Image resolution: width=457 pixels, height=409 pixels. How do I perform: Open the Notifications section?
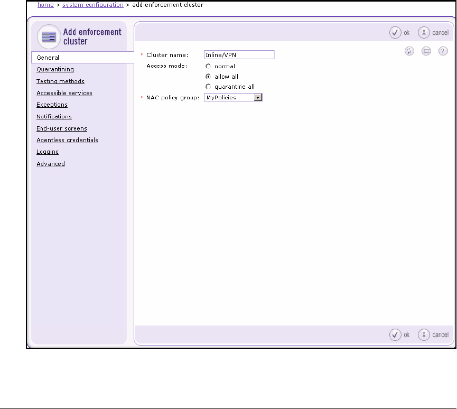click(54, 117)
